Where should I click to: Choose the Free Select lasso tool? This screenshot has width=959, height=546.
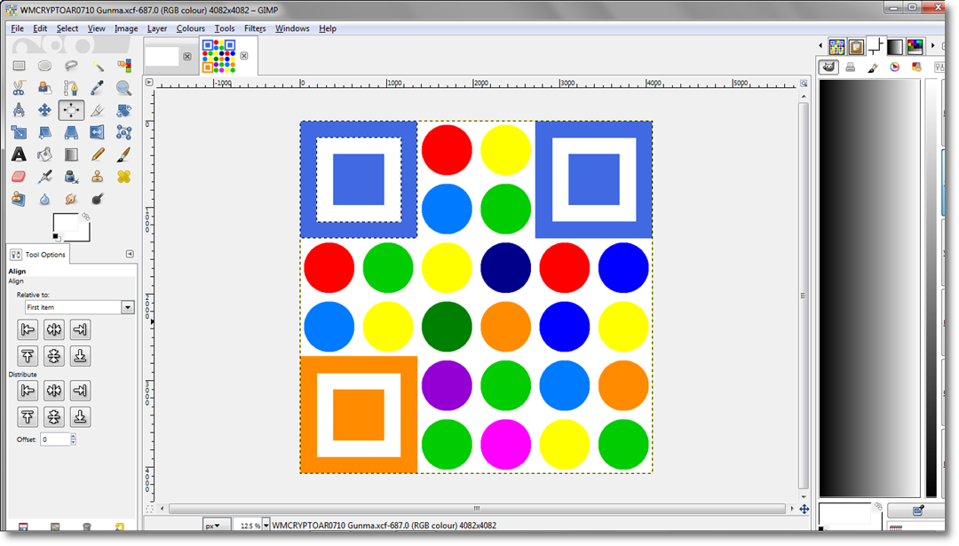pos(71,66)
